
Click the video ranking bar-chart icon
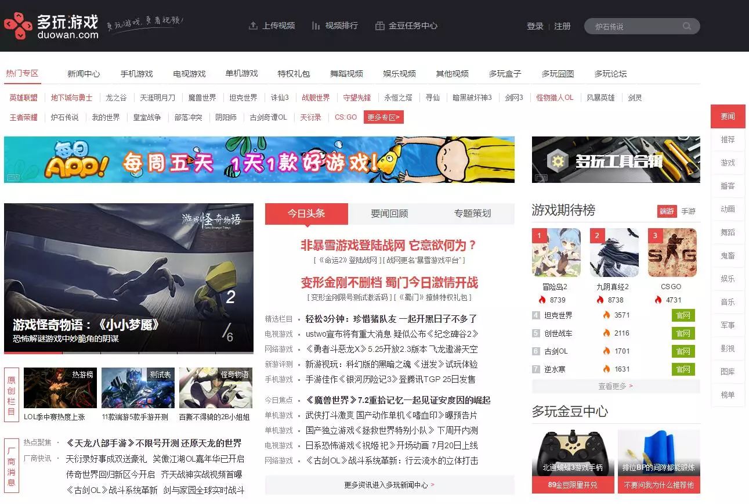[316, 26]
